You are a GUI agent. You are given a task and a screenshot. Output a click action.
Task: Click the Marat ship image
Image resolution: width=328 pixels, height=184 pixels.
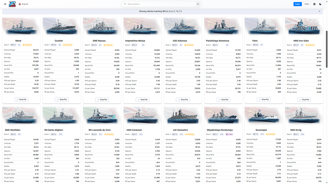point(21,27)
